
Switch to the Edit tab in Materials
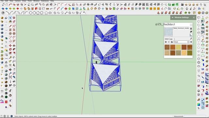(171, 39)
